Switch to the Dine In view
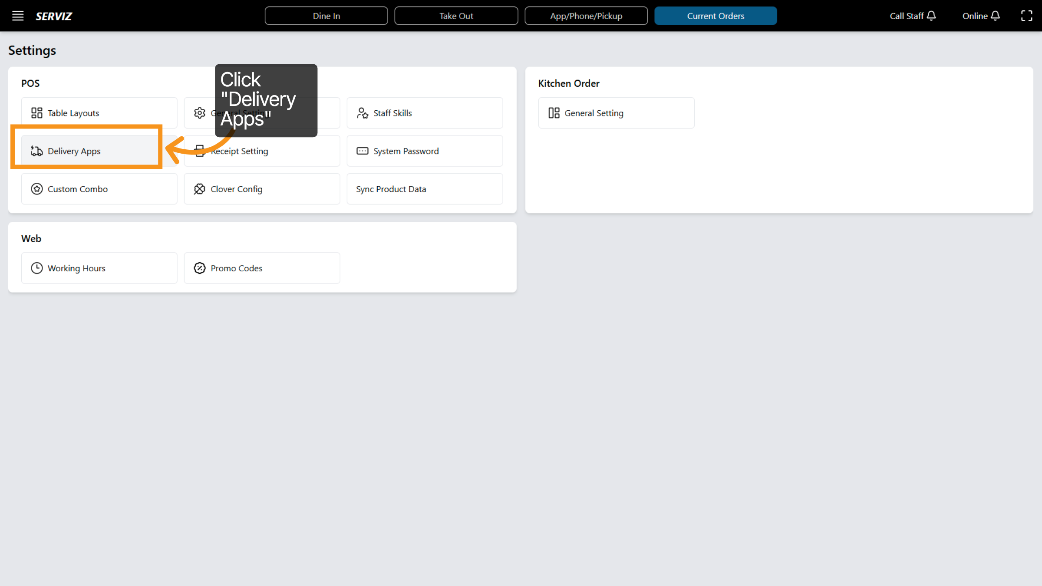 click(x=326, y=16)
